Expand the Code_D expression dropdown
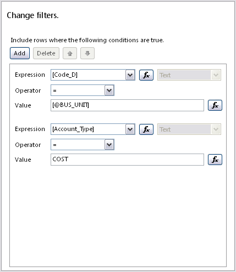Image resolution: width=236 pixels, height=272 pixels. click(130, 75)
